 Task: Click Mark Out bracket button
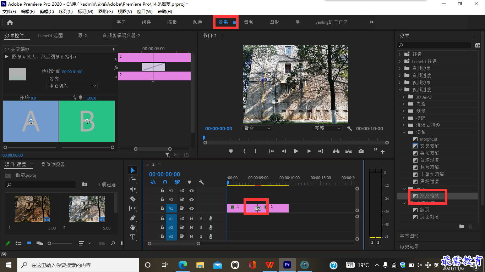pos(255,151)
